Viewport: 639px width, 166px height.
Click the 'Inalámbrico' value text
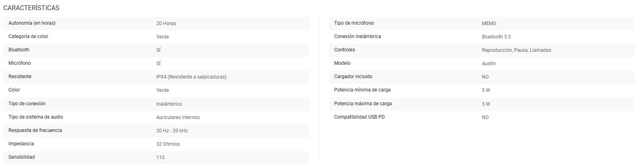tap(169, 104)
